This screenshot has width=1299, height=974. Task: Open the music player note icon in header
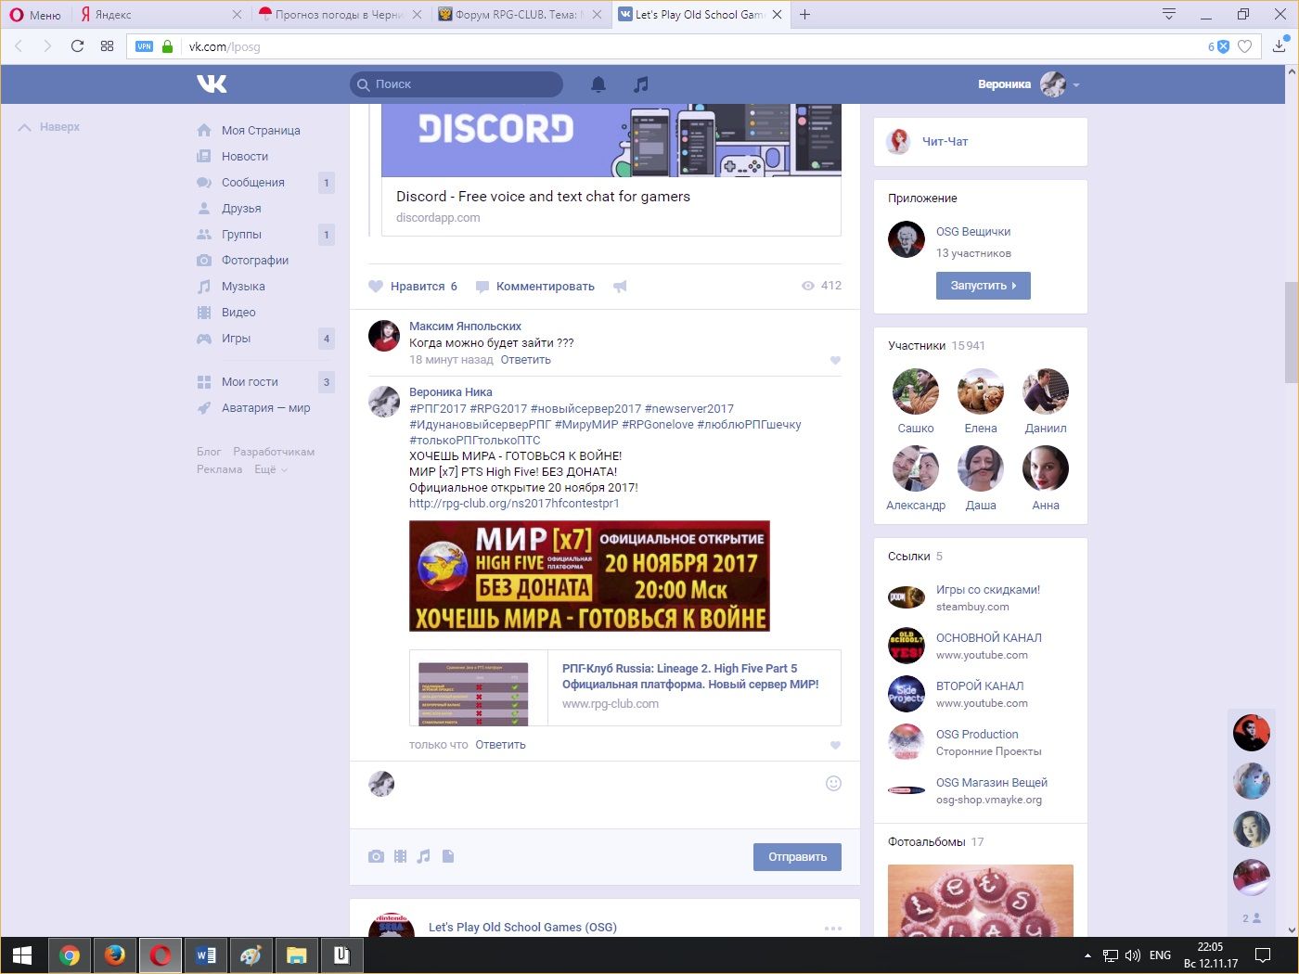(640, 84)
